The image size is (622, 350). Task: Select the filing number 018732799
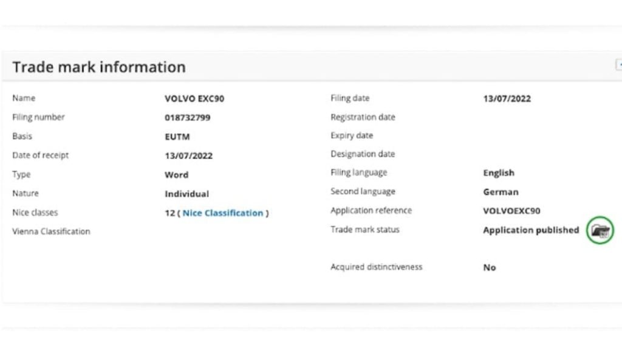pyautogui.click(x=188, y=117)
